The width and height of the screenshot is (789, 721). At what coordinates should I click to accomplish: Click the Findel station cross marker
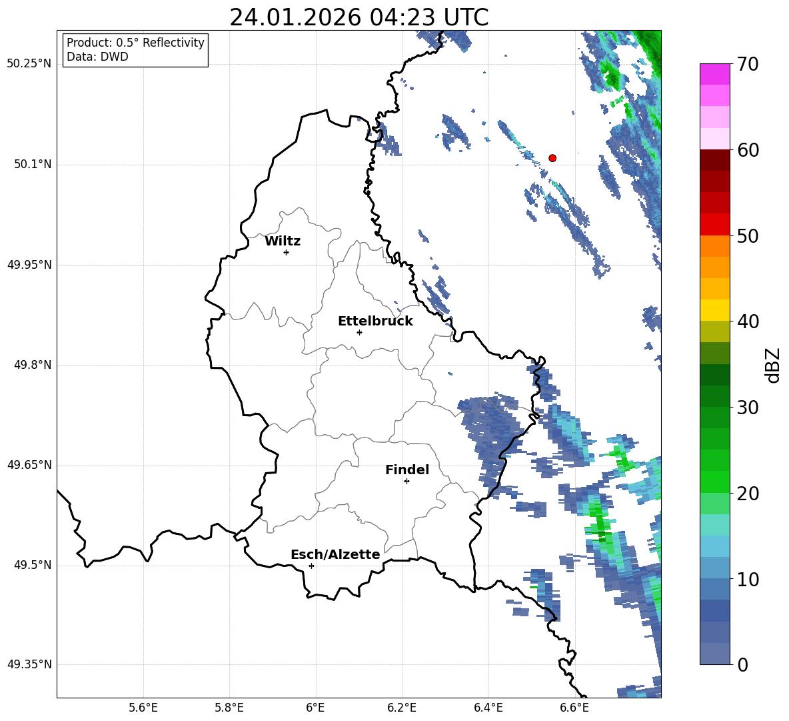(406, 482)
